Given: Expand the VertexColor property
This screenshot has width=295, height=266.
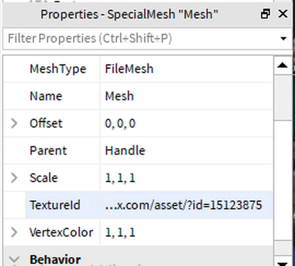Looking at the screenshot, I should coord(14,232).
